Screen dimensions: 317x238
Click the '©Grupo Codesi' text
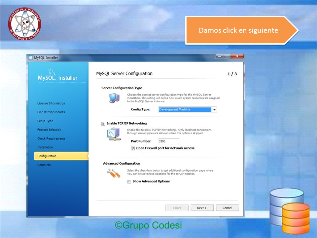tap(148, 225)
